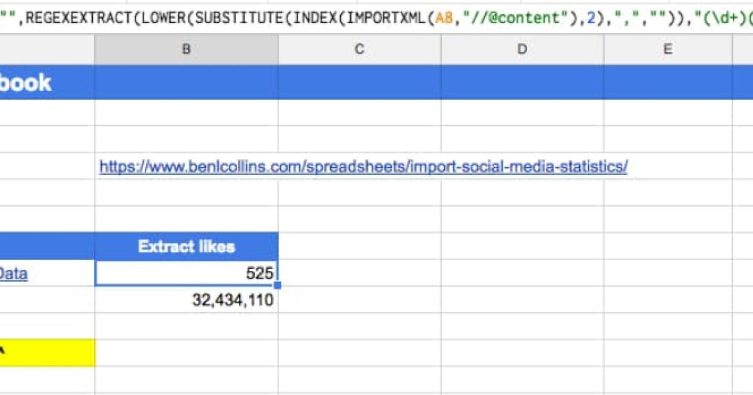Click the fill handle of selected cell
Screen dimensions: 753x395
coord(277,286)
